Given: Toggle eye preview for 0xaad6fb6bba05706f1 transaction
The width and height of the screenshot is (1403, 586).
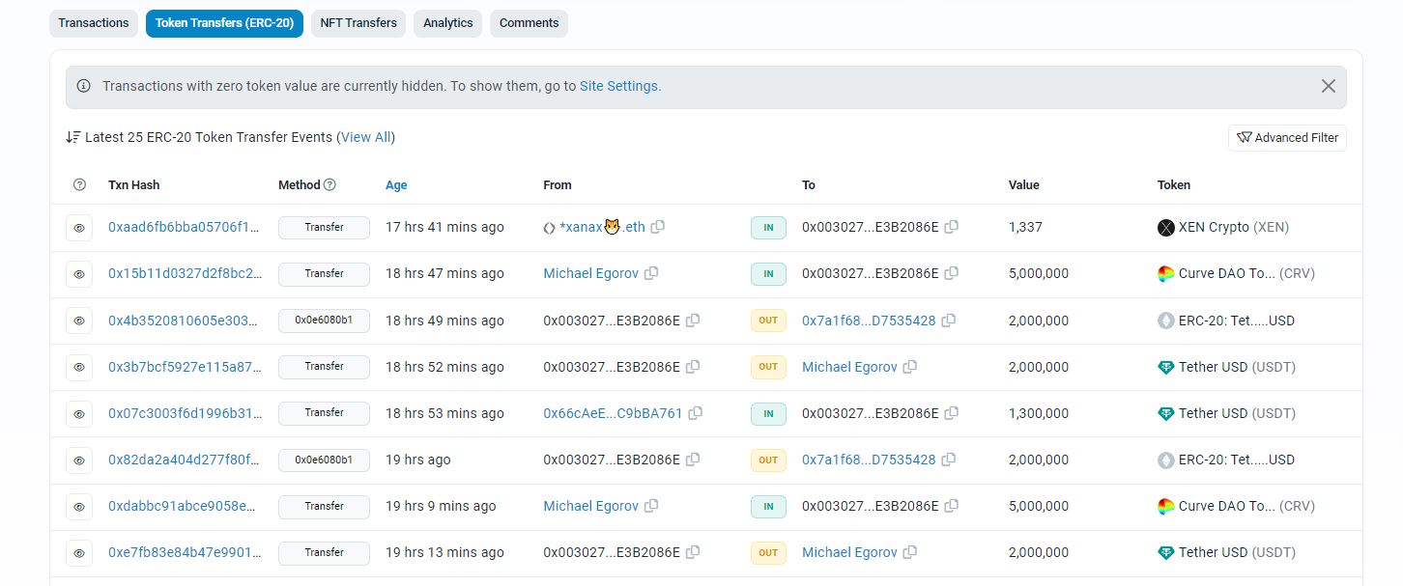Looking at the screenshot, I should point(80,228).
